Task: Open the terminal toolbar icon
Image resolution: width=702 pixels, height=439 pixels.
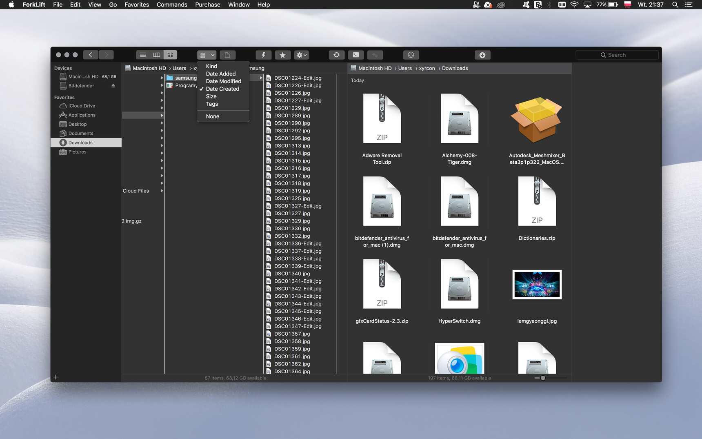Action: [x=356, y=55]
